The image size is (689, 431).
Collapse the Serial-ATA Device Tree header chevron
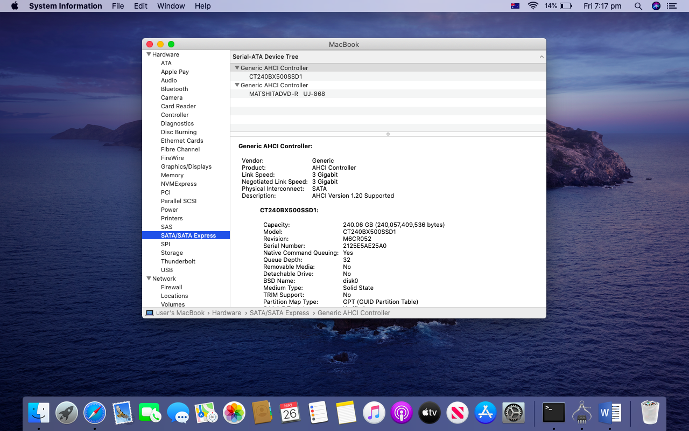coord(541,57)
